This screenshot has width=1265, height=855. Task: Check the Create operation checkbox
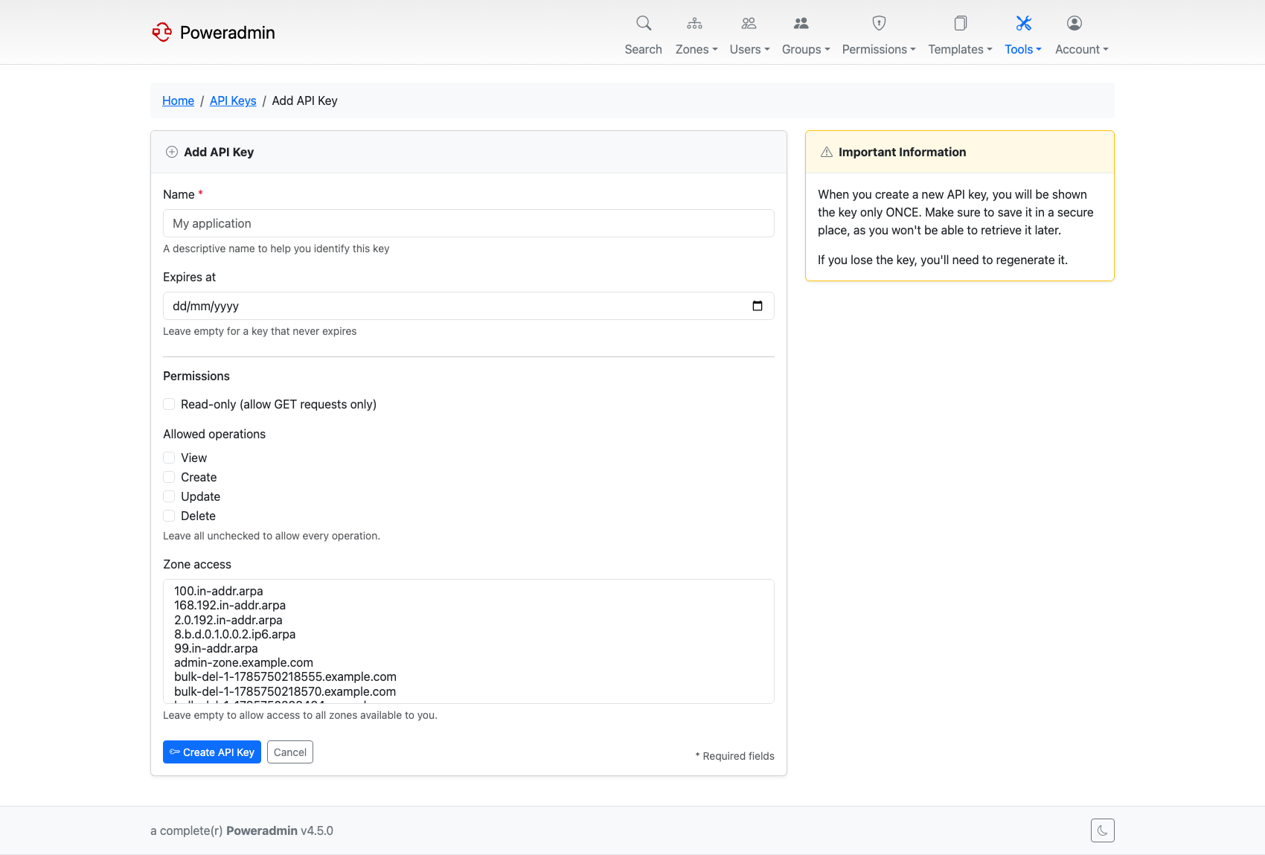tap(169, 477)
